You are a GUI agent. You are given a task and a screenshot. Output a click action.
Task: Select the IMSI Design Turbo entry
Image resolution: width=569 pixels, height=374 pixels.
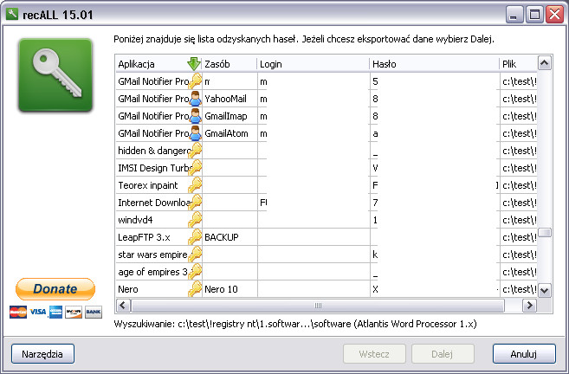(x=154, y=168)
